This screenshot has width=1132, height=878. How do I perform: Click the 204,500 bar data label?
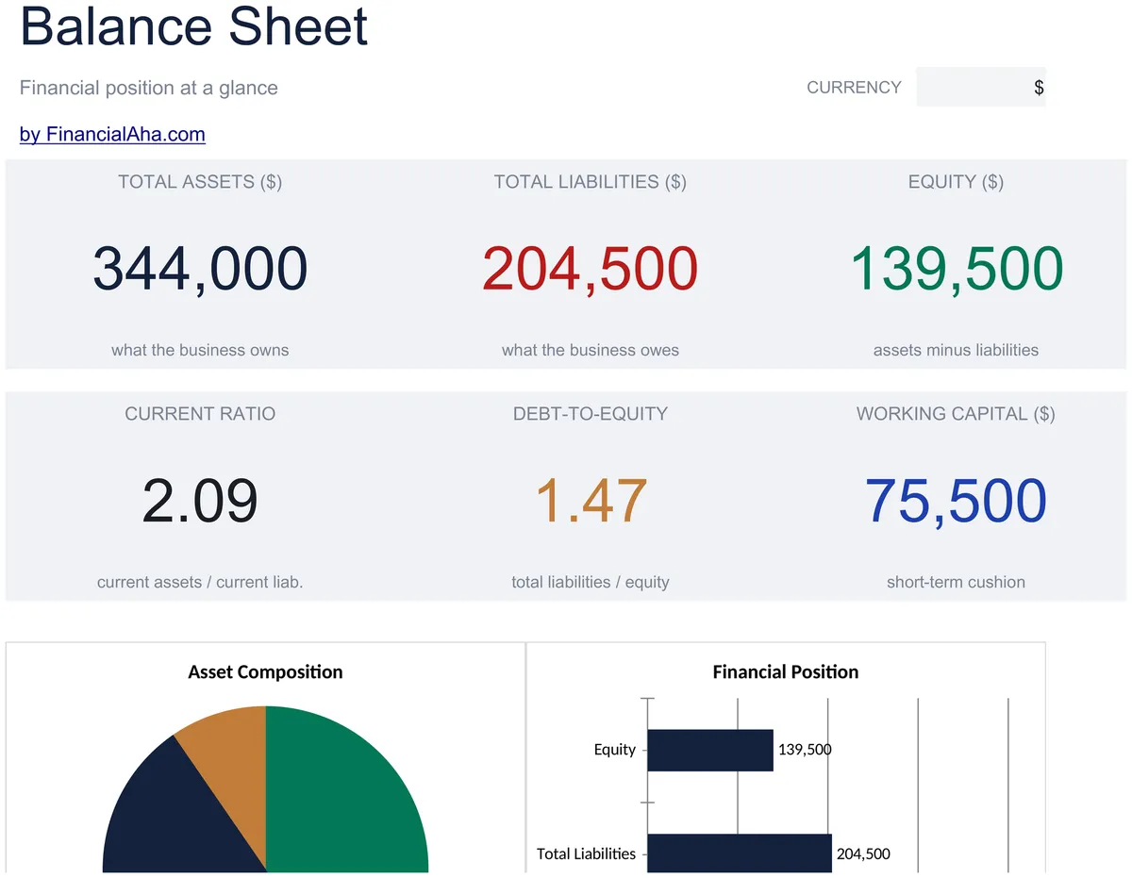(x=863, y=853)
